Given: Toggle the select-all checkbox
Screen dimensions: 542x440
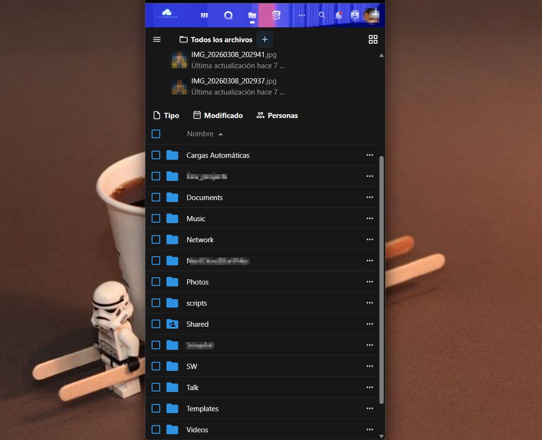Looking at the screenshot, I should 156,134.
